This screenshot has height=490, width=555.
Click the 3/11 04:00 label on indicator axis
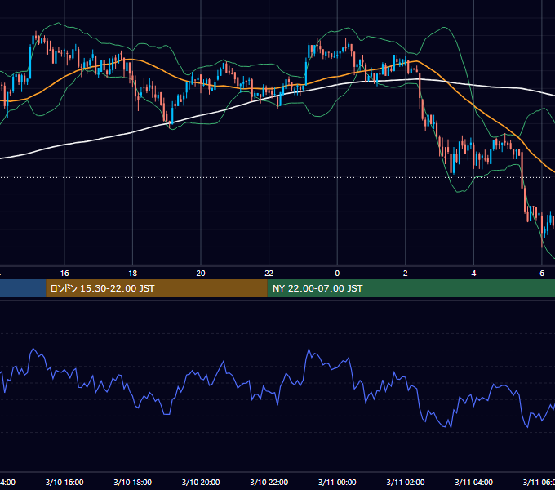[473, 482]
